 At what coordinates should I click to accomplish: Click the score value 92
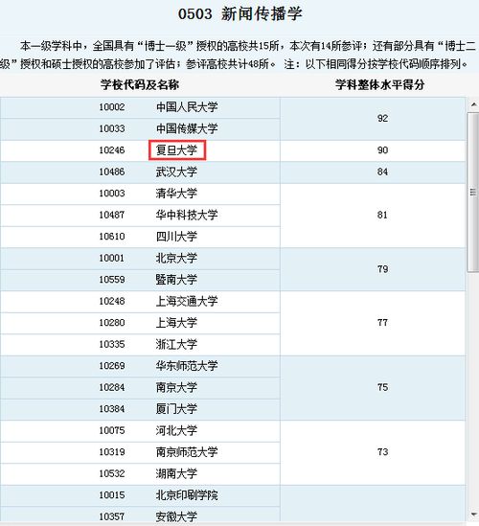click(x=383, y=118)
